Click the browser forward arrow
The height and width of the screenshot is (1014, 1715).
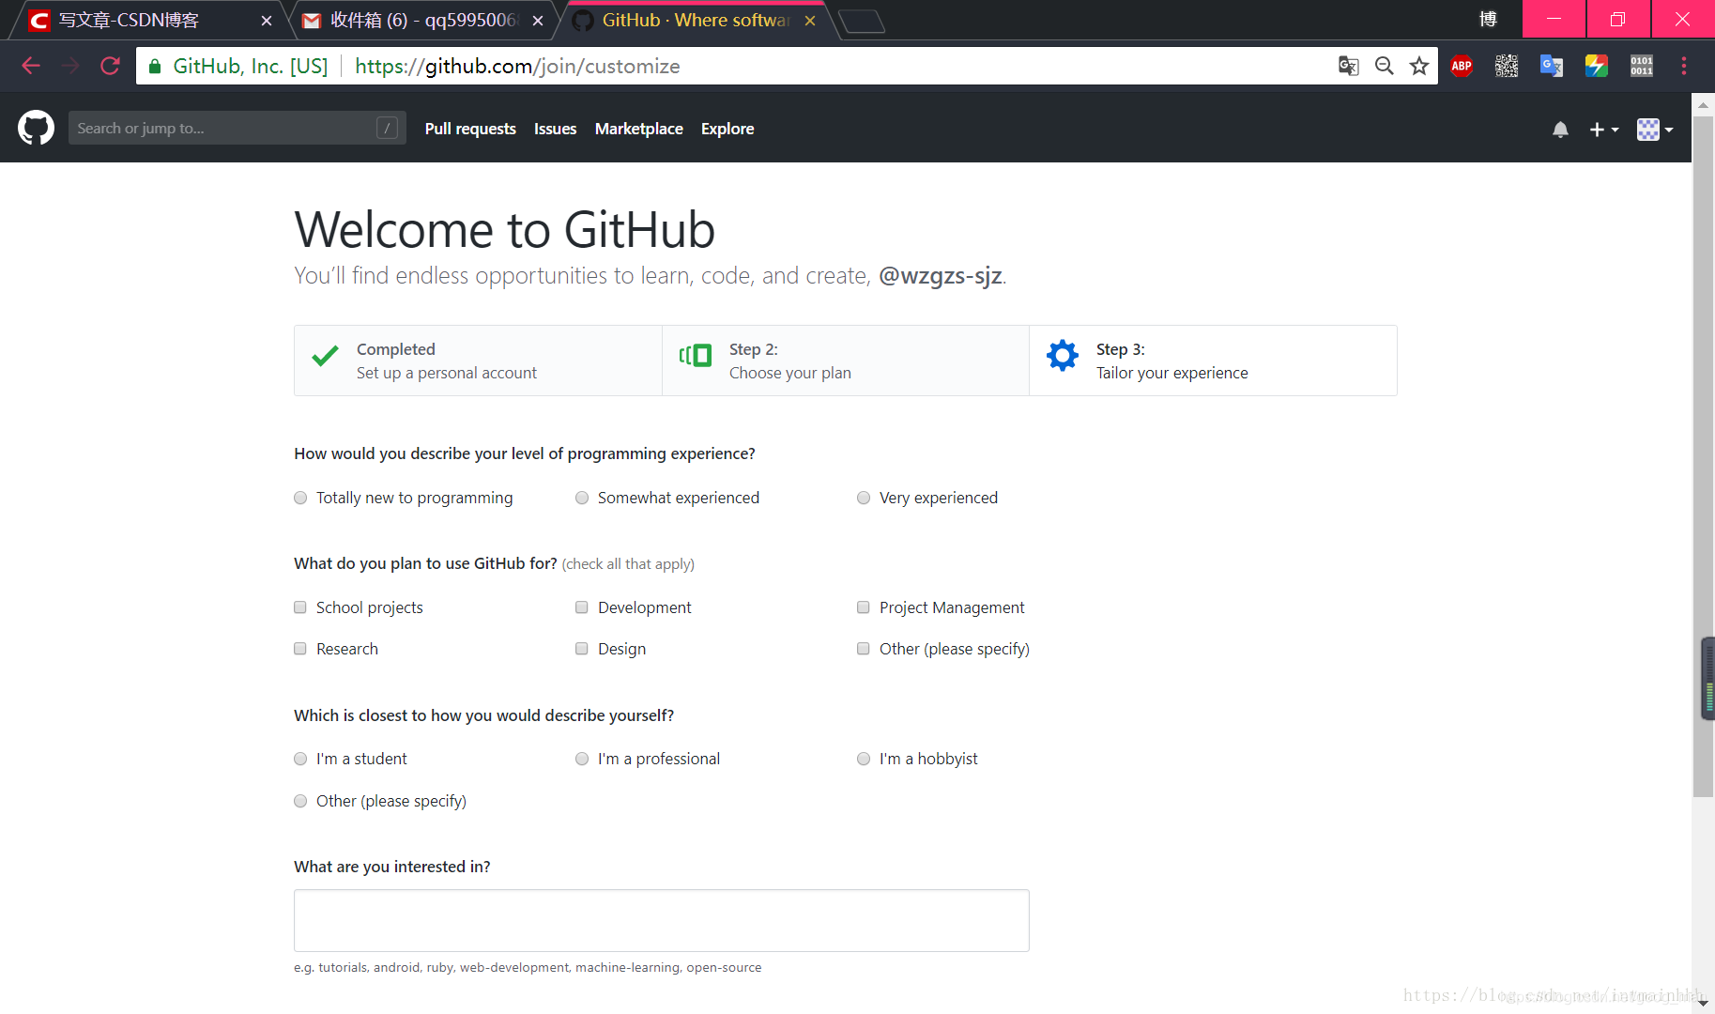(x=70, y=66)
